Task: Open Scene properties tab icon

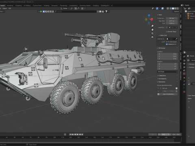Action: 184,71
